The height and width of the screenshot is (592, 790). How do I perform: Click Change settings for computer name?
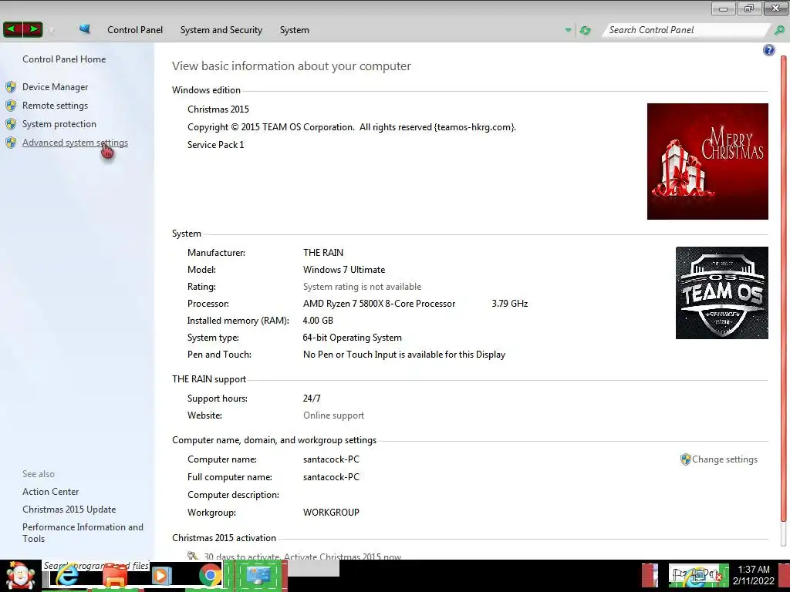point(724,459)
